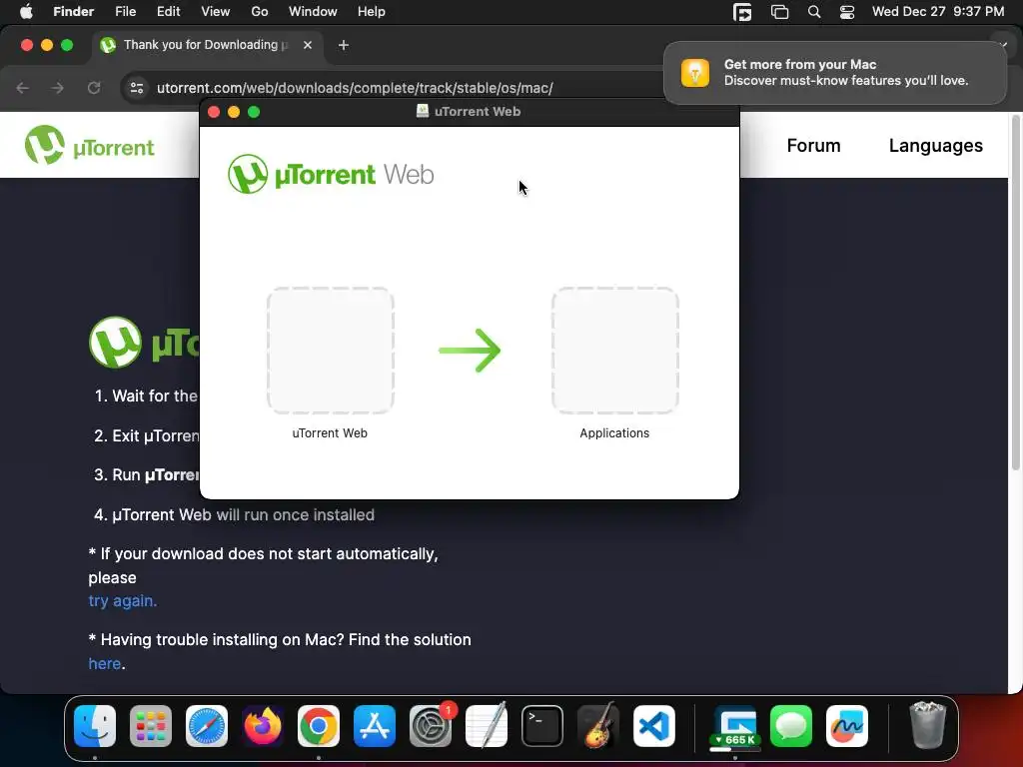Click the Get more from your Mac notification
Image resolution: width=1023 pixels, height=767 pixels.
pyautogui.click(x=835, y=72)
